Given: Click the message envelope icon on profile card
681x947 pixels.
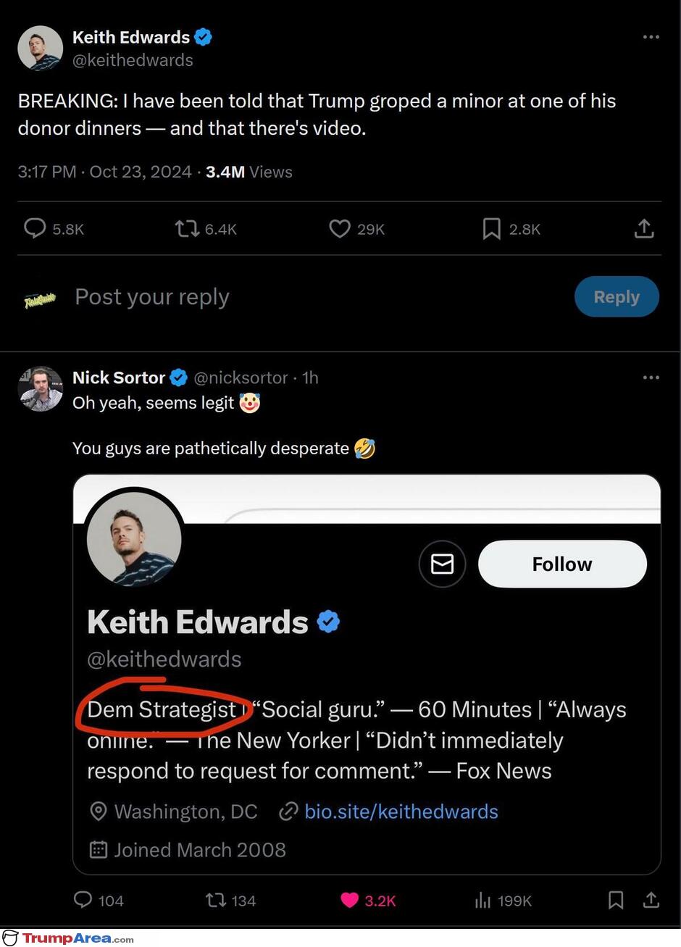Looking at the screenshot, I should coord(442,564).
